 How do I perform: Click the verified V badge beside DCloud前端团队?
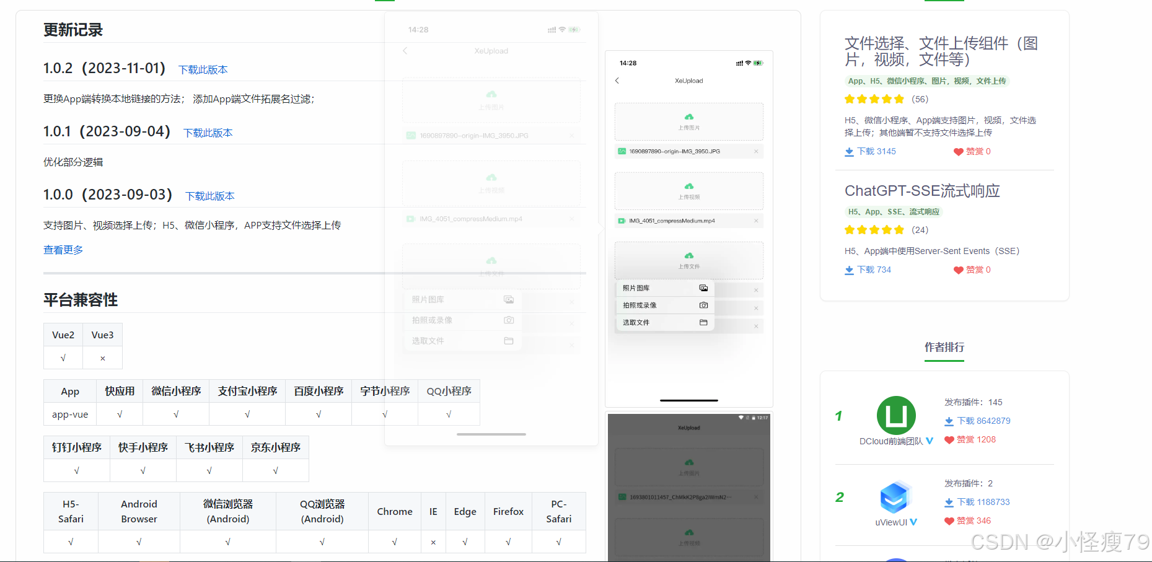tap(930, 441)
